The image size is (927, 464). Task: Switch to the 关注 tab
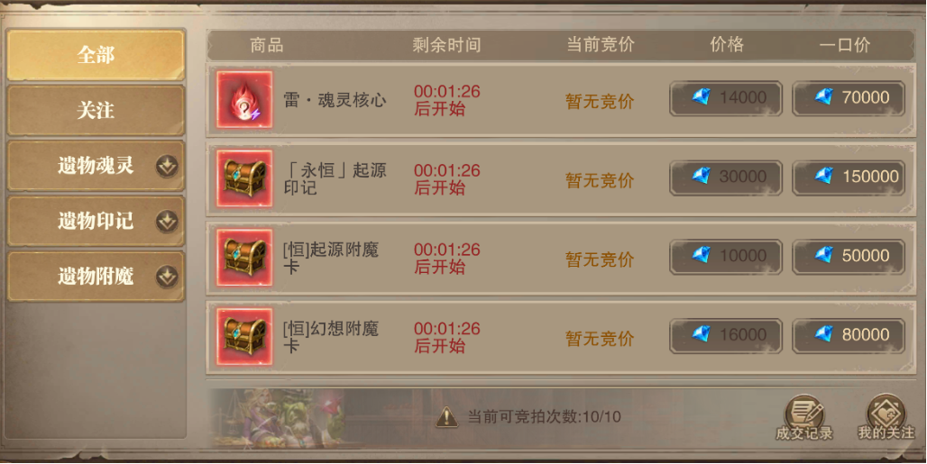[x=96, y=111]
